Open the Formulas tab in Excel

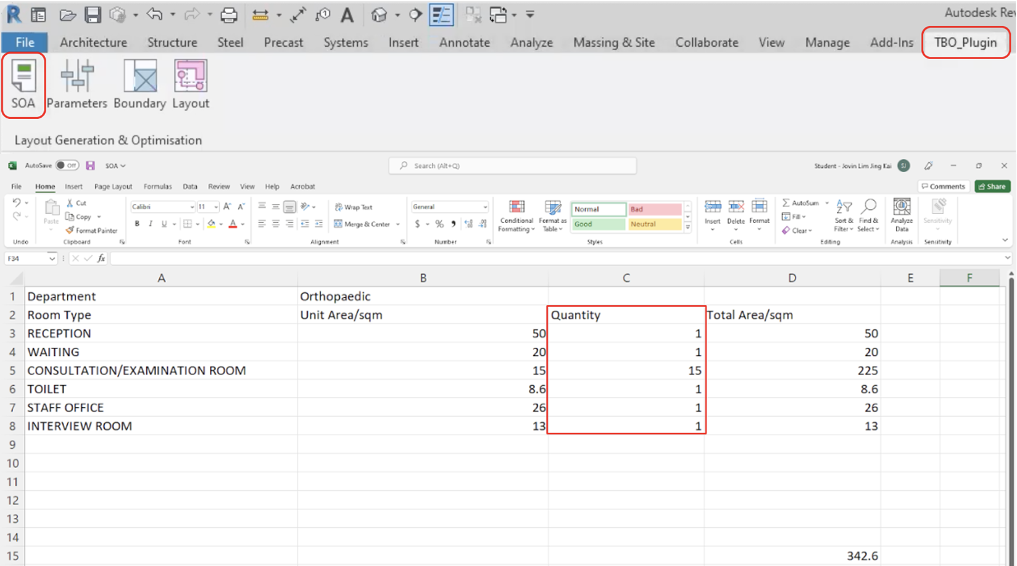pos(157,186)
